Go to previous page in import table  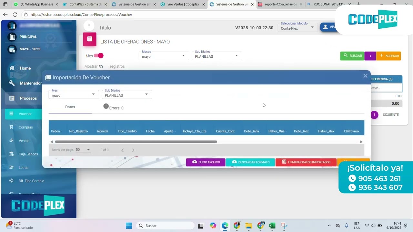pos(122,150)
